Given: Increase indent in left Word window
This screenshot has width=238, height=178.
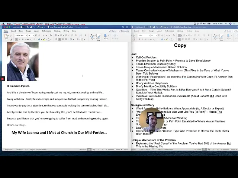Looking at the screenshot, I should 75,35.
